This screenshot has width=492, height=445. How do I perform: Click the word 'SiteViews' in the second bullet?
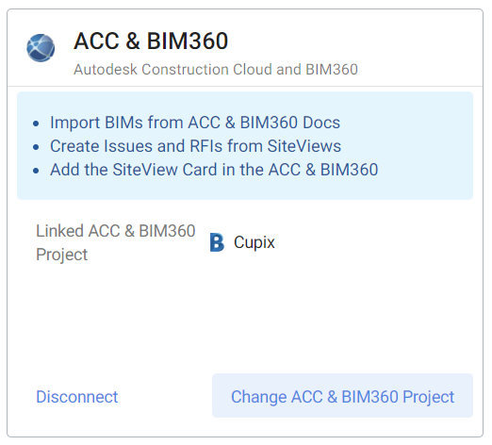304,146
